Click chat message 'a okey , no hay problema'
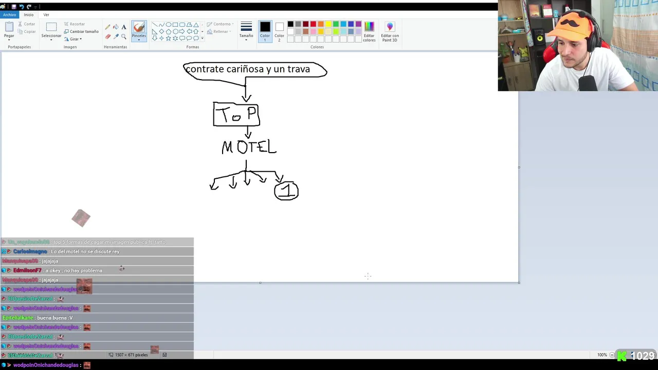This screenshot has height=370, width=658. coord(74,271)
